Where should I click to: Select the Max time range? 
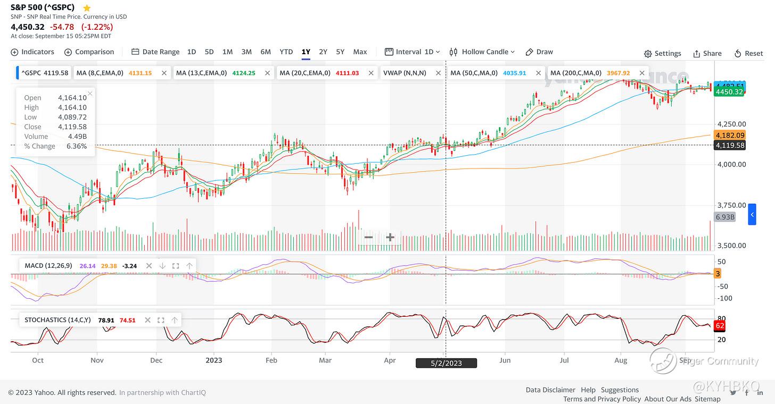coord(360,52)
